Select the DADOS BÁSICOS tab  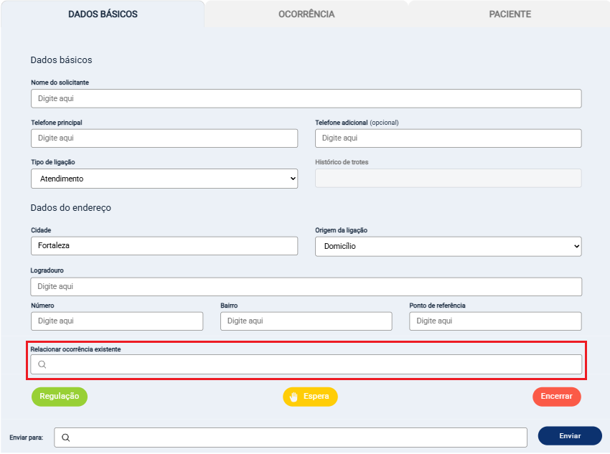pos(103,14)
